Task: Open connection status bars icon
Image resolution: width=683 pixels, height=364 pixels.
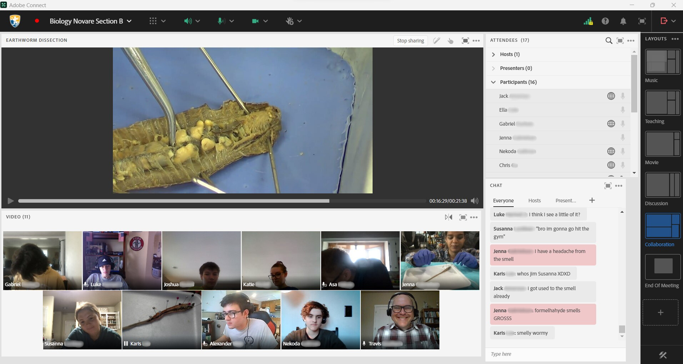Action: pyautogui.click(x=588, y=21)
